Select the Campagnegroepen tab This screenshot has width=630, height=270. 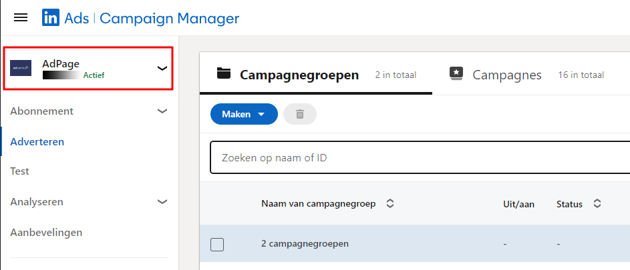click(299, 75)
